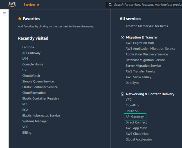
Task: Open Simple Queue Service
Action: [x=38, y=81]
